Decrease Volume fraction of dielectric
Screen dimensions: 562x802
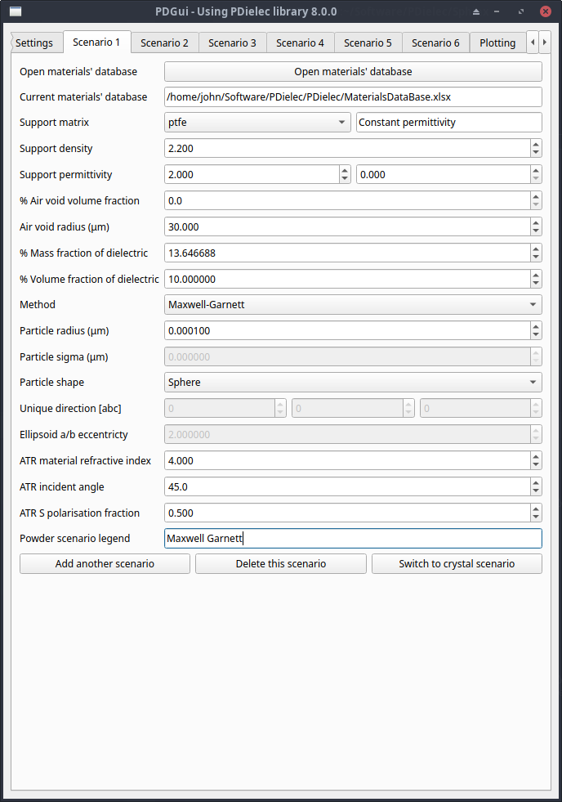point(536,283)
